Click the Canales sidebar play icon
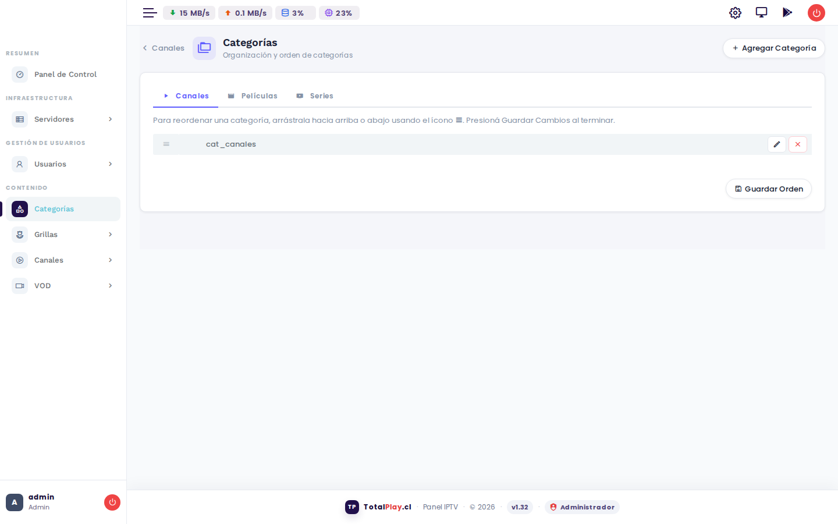Screen dimensions: 838x524 (20, 260)
